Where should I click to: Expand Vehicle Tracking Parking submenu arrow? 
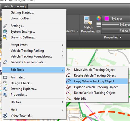click(63, 51)
